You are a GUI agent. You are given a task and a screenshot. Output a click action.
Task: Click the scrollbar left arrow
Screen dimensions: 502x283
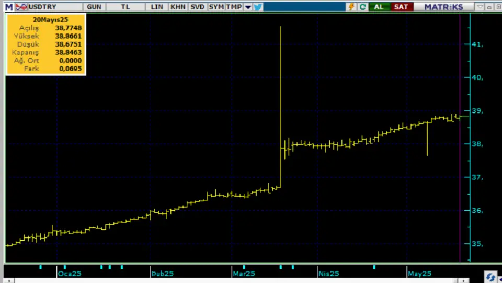point(9,281)
